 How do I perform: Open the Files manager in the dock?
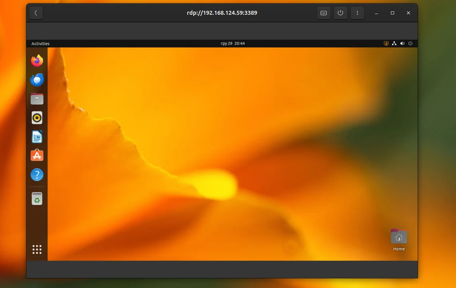(x=37, y=99)
